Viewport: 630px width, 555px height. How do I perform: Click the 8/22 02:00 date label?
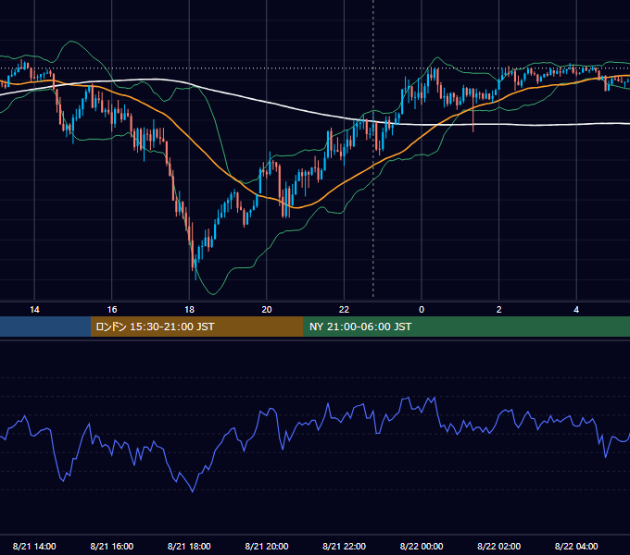coord(499,546)
